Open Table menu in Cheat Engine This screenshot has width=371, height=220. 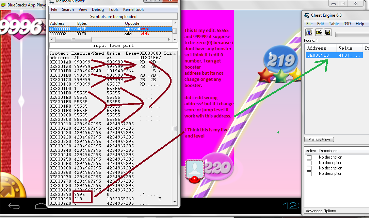coord(334,24)
